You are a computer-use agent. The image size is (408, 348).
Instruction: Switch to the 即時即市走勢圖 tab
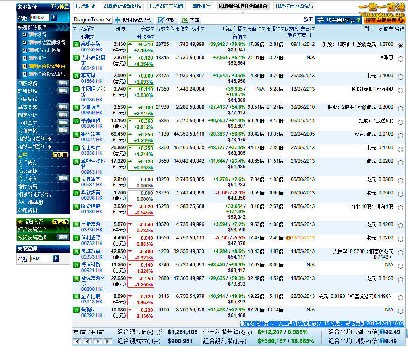(166, 6)
